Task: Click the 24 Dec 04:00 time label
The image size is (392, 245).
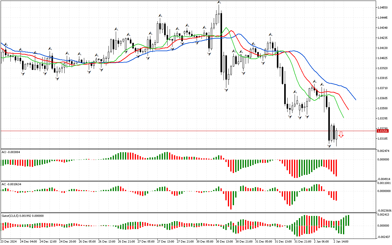Action: click(28, 241)
